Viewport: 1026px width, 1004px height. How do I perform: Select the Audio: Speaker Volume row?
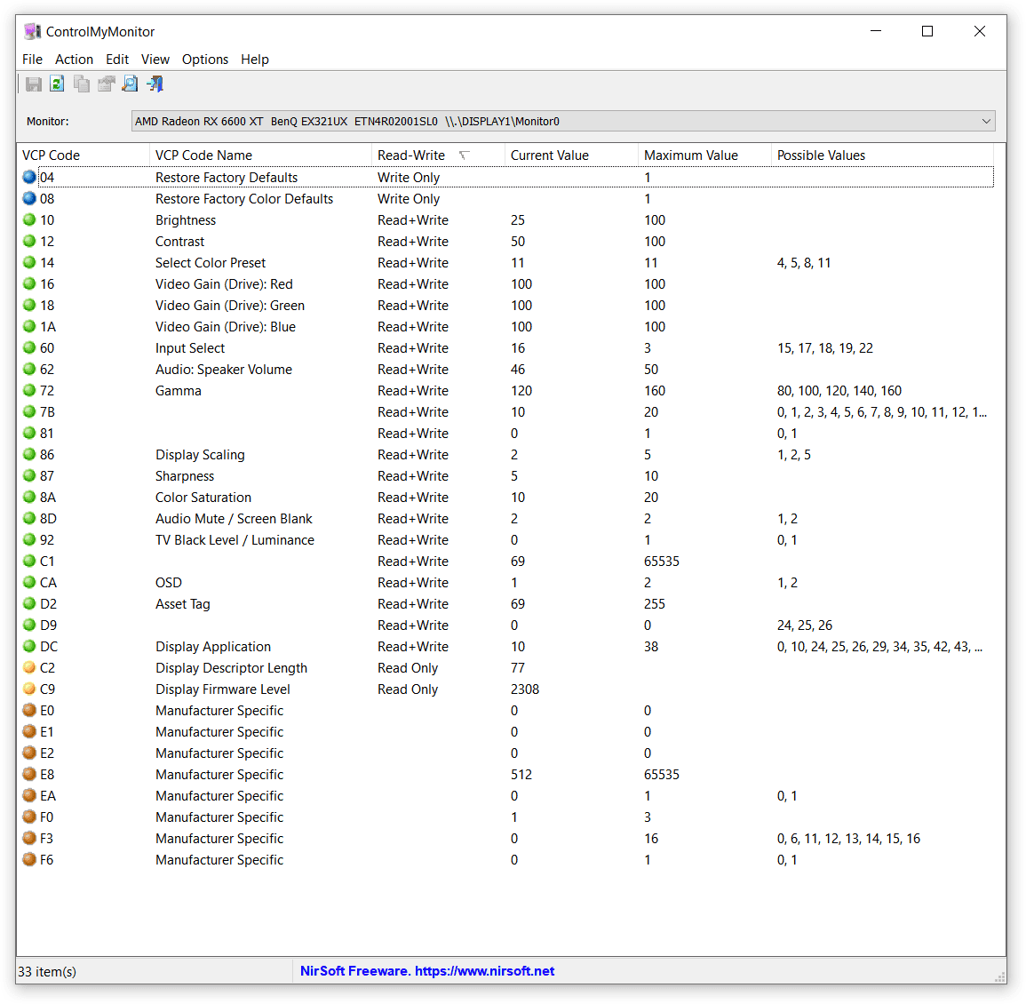pyautogui.click(x=507, y=369)
